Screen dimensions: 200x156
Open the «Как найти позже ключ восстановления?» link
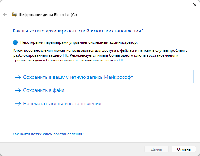[48, 134]
